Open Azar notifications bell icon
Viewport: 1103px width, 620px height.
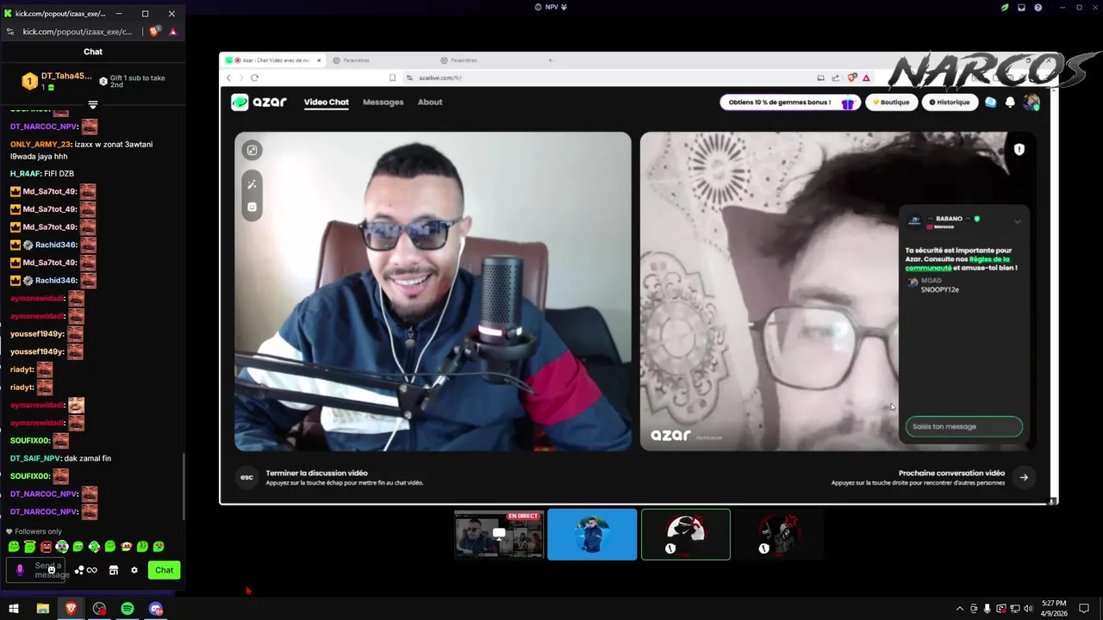click(x=1010, y=102)
